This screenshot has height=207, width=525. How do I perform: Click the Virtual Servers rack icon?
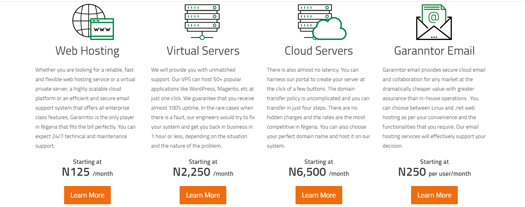coord(202,22)
